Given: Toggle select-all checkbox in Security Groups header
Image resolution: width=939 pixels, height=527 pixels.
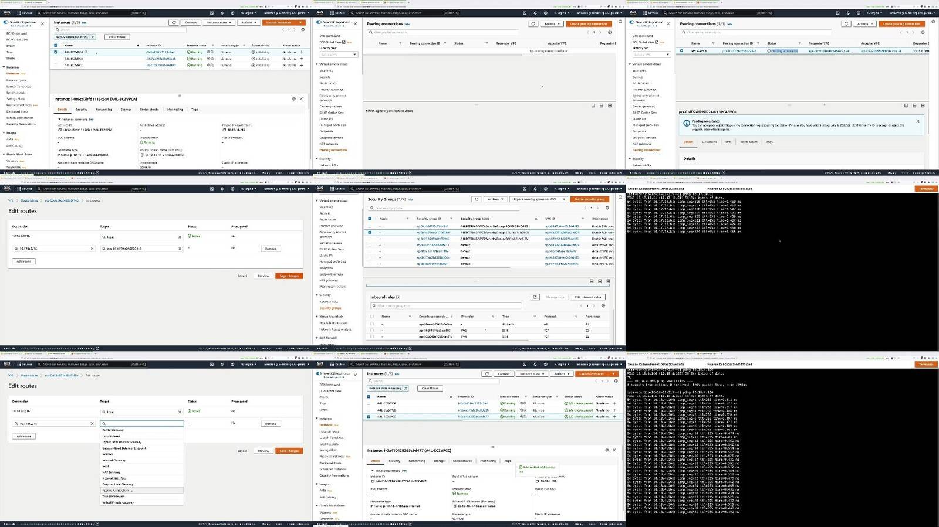Looking at the screenshot, I should [369, 219].
